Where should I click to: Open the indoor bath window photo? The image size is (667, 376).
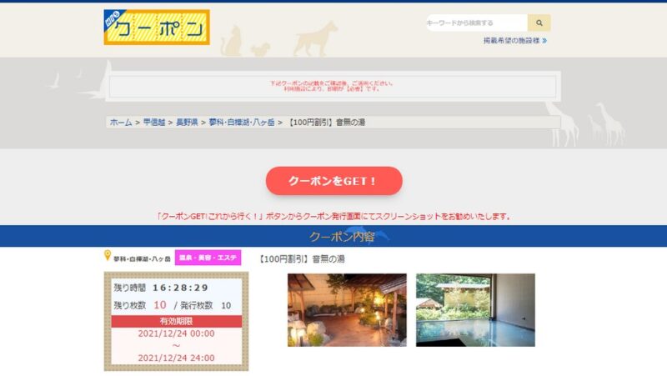pos(475,310)
